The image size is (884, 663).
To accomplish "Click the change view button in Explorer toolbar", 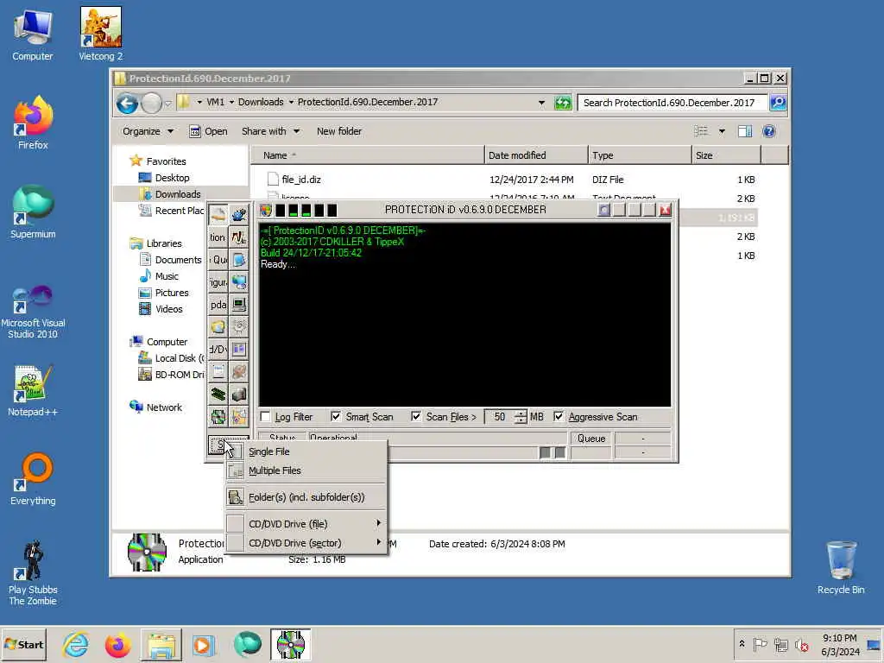I will [x=701, y=131].
